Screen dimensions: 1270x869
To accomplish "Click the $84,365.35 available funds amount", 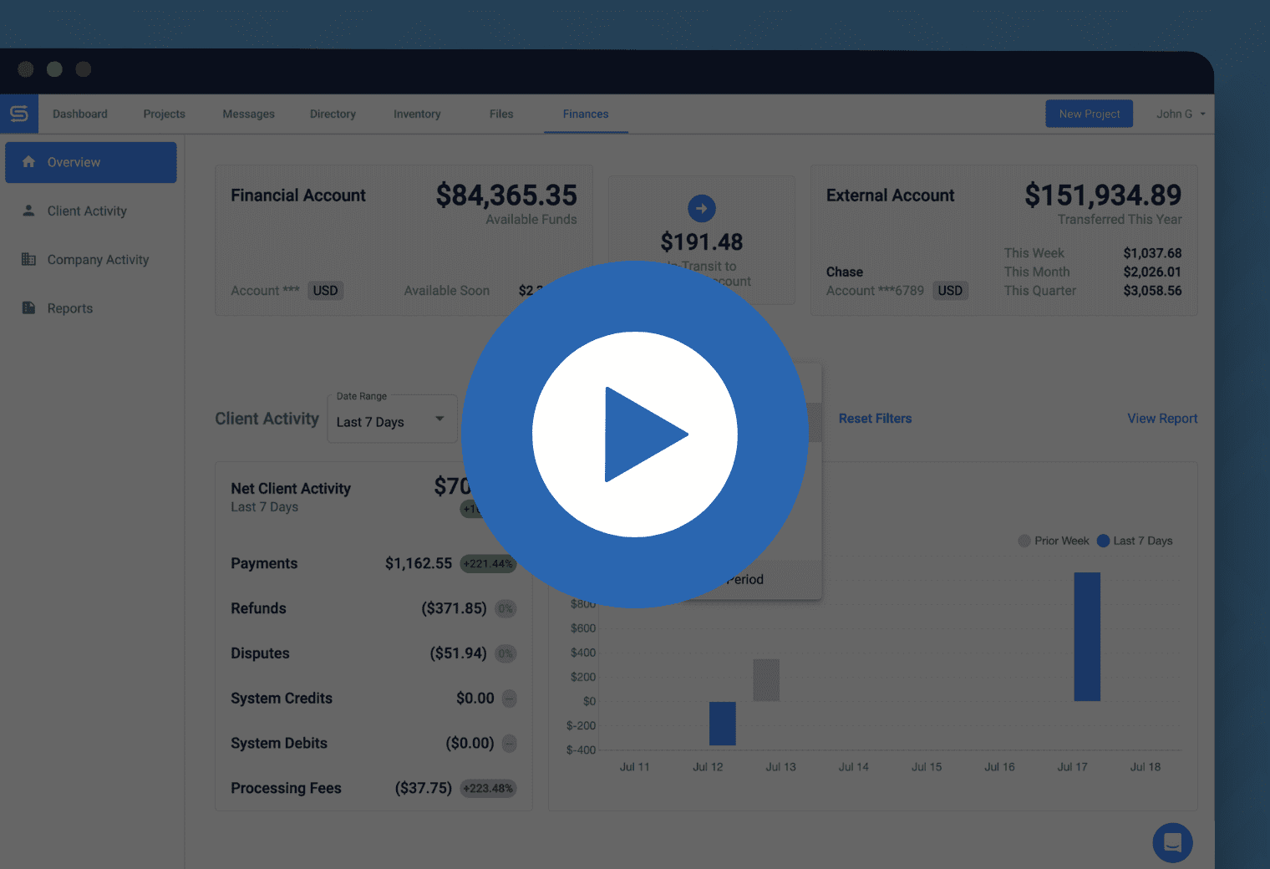I will point(506,196).
